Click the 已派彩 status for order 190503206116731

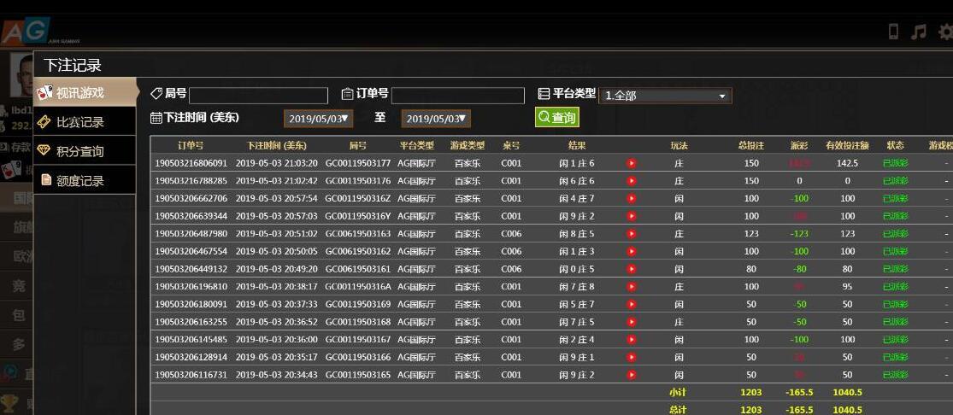click(895, 375)
